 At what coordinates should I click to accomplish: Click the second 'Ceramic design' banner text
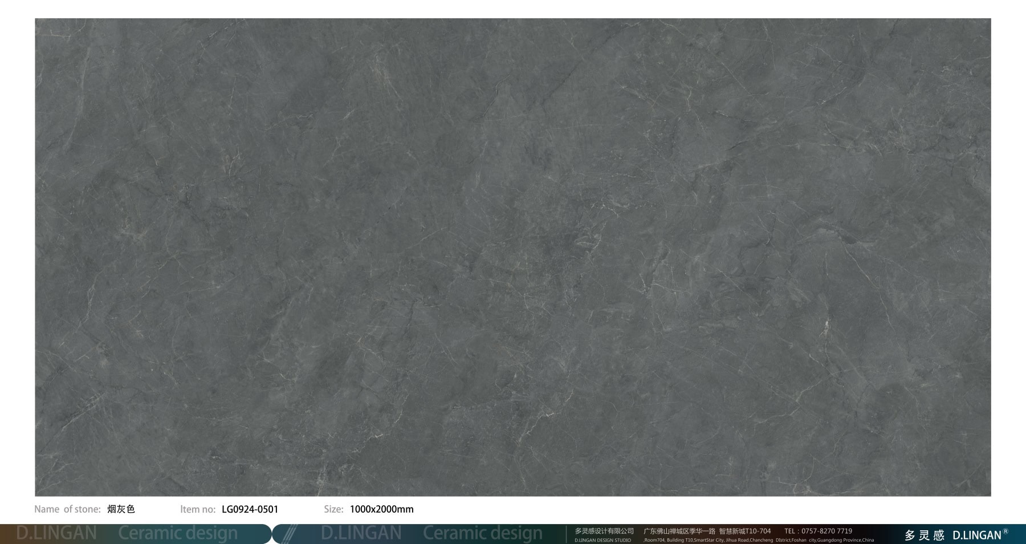482,533
